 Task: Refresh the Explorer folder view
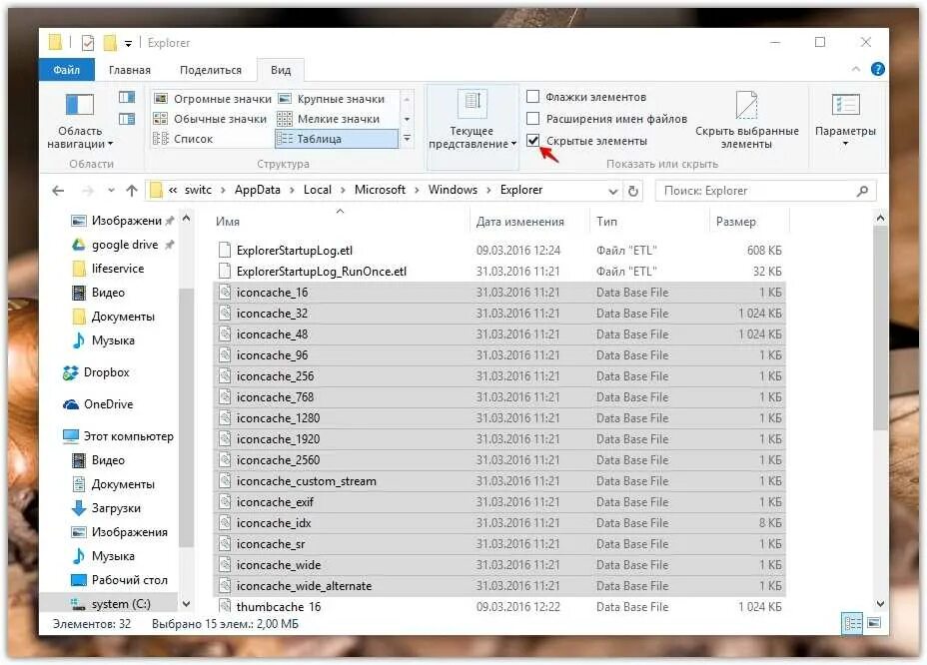(633, 191)
